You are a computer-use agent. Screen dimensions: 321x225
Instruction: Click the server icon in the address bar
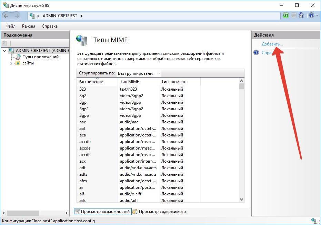click(32, 16)
